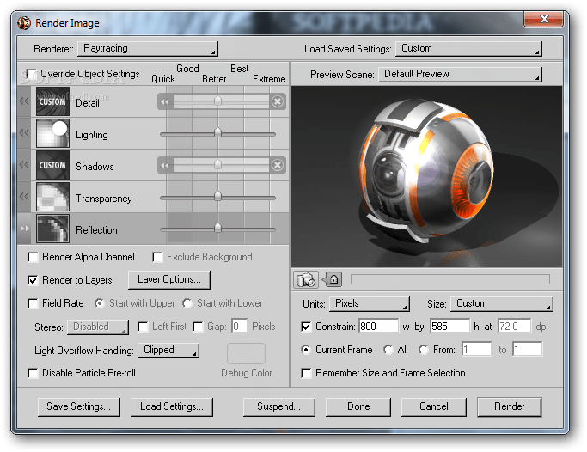Open the Preview Scene dropdown
587x452 pixels.
(x=460, y=75)
